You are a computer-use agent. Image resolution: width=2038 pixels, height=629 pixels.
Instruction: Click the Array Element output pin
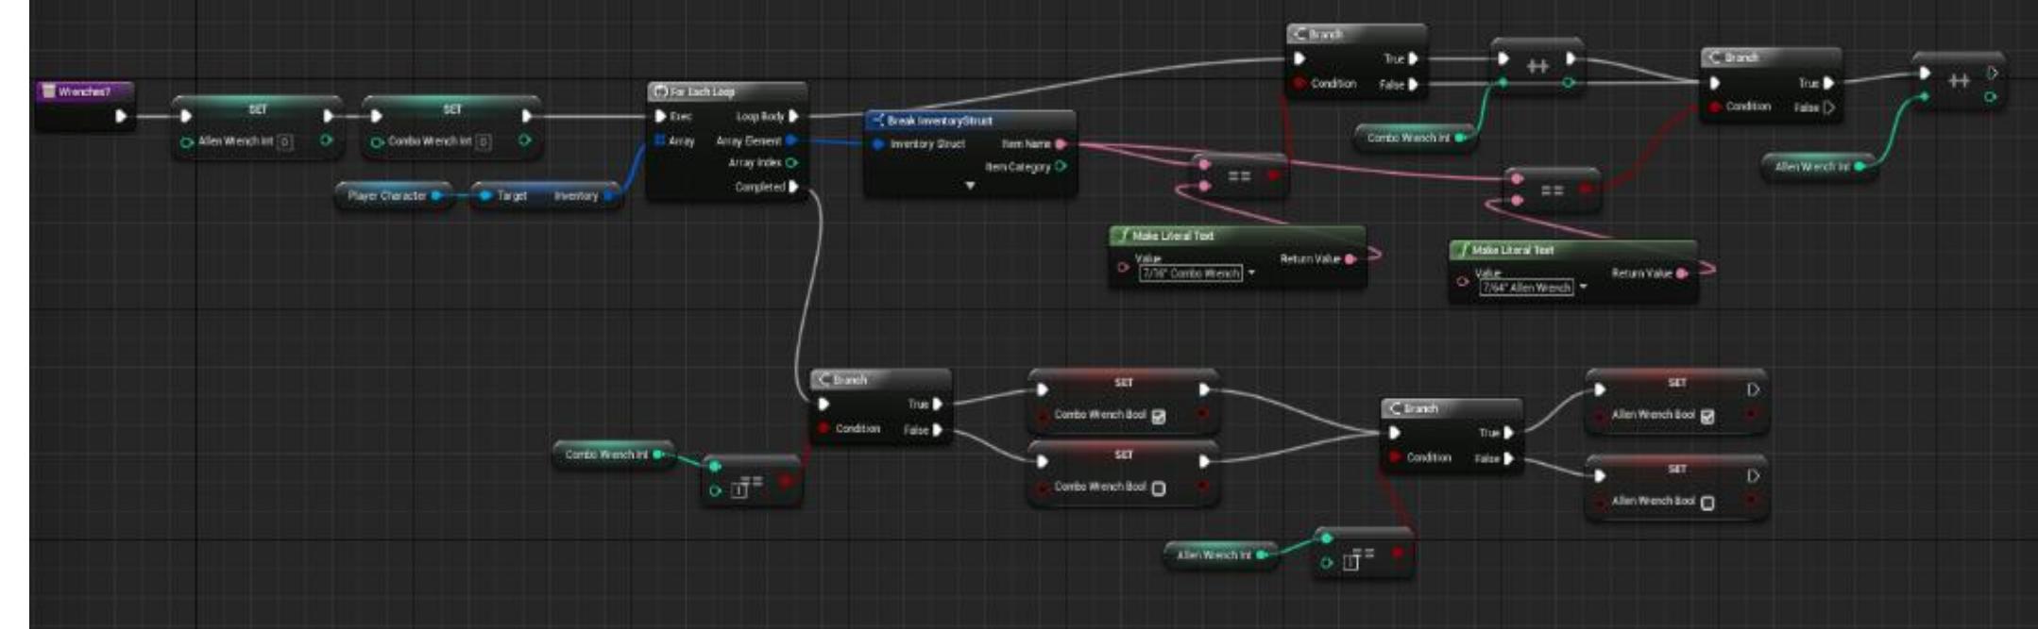click(x=790, y=141)
